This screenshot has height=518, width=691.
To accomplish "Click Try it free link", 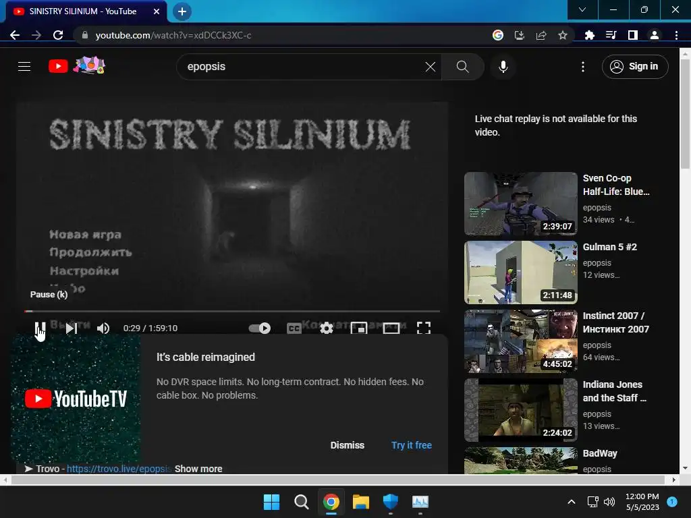I will 412,445.
